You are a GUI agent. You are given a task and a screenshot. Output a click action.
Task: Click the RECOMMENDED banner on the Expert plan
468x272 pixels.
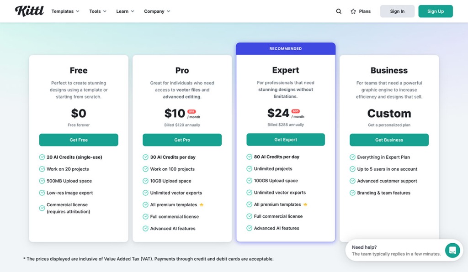286,48
